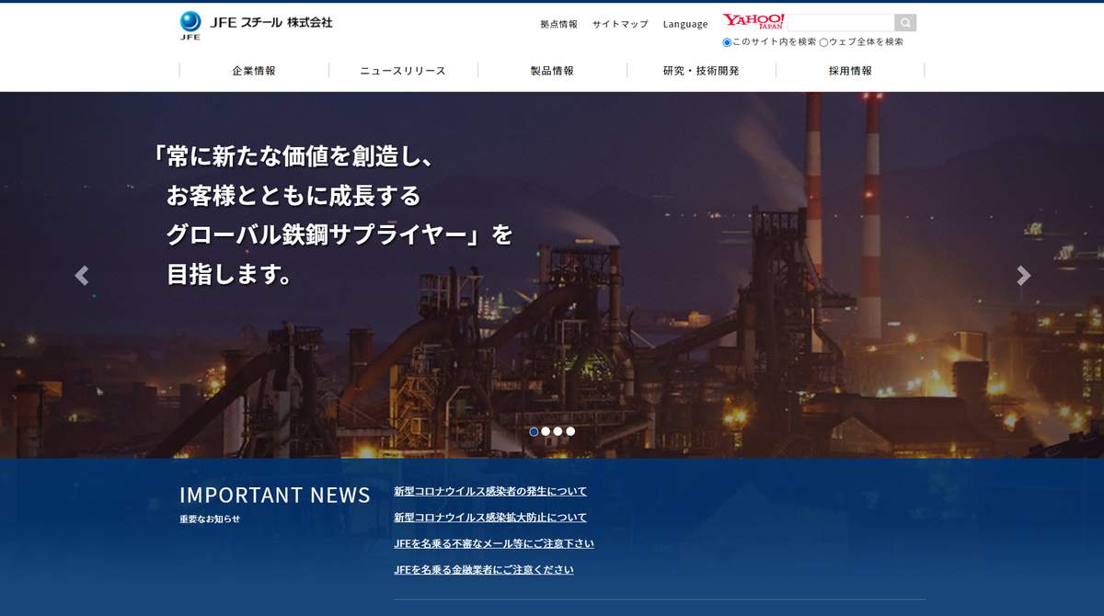The width and height of the screenshot is (1104, 616).
Task: Click the search magnifier button
Action: [x=905, y=23]
